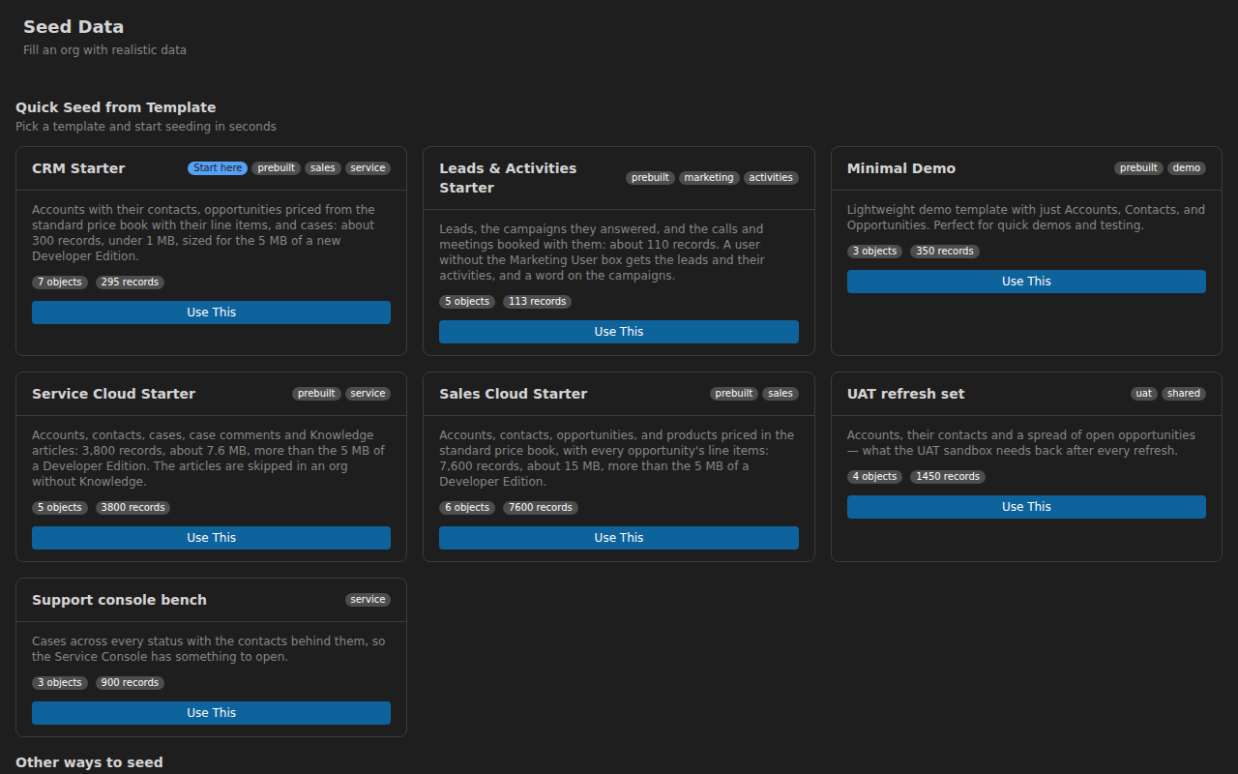The width and height of the screenshot is (1238, 774).
Task: Click the 'activities' tag on Leads & Activities
Action: click(771, 178)
